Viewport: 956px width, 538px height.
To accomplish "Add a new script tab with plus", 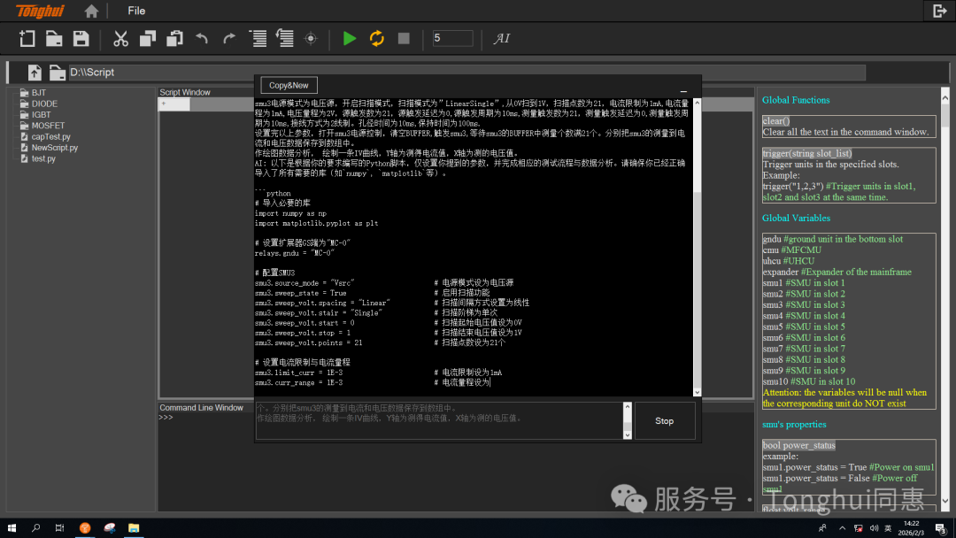I will 163,104.
